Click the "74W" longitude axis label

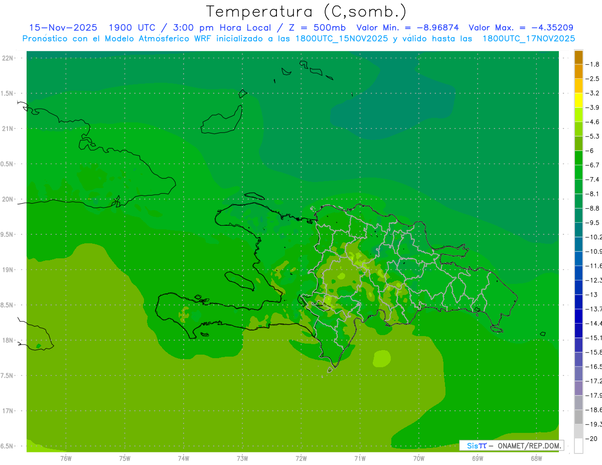(x=184, y=458)
